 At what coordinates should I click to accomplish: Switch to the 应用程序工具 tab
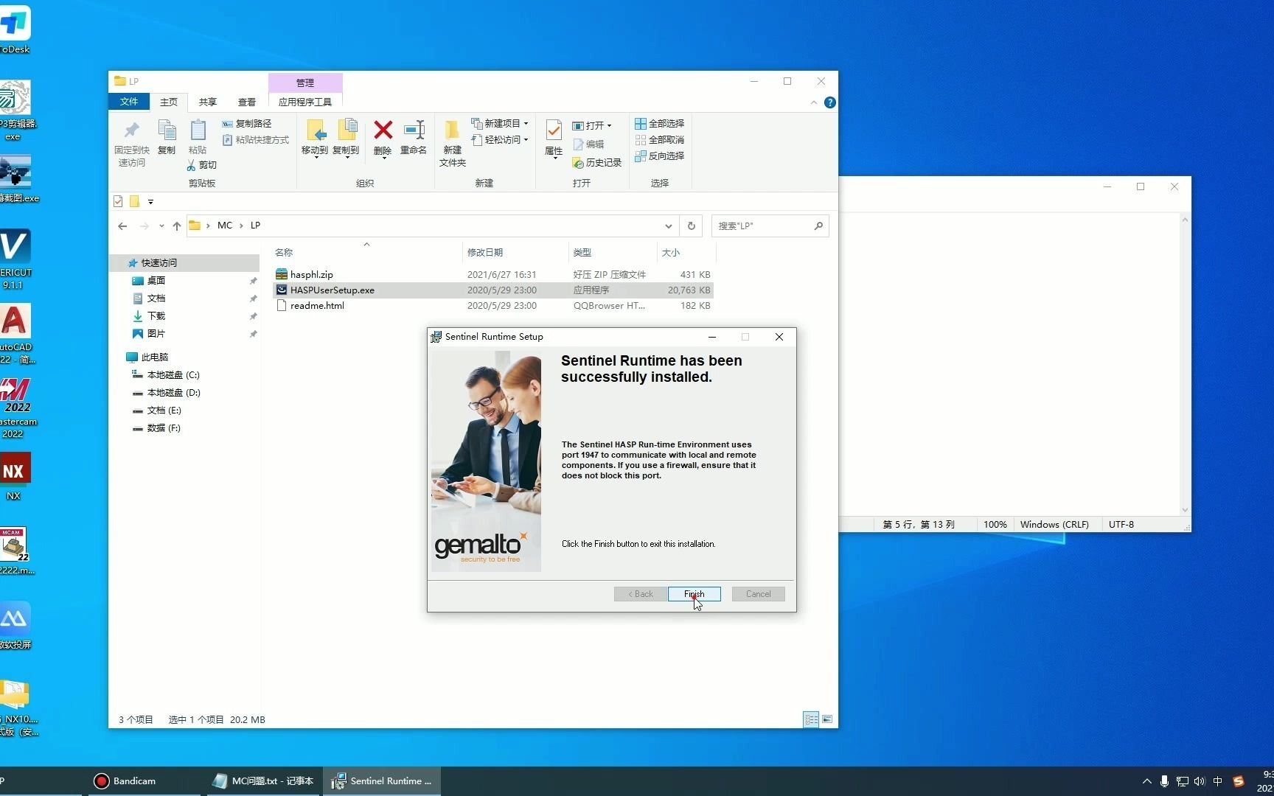click(305, 102)
